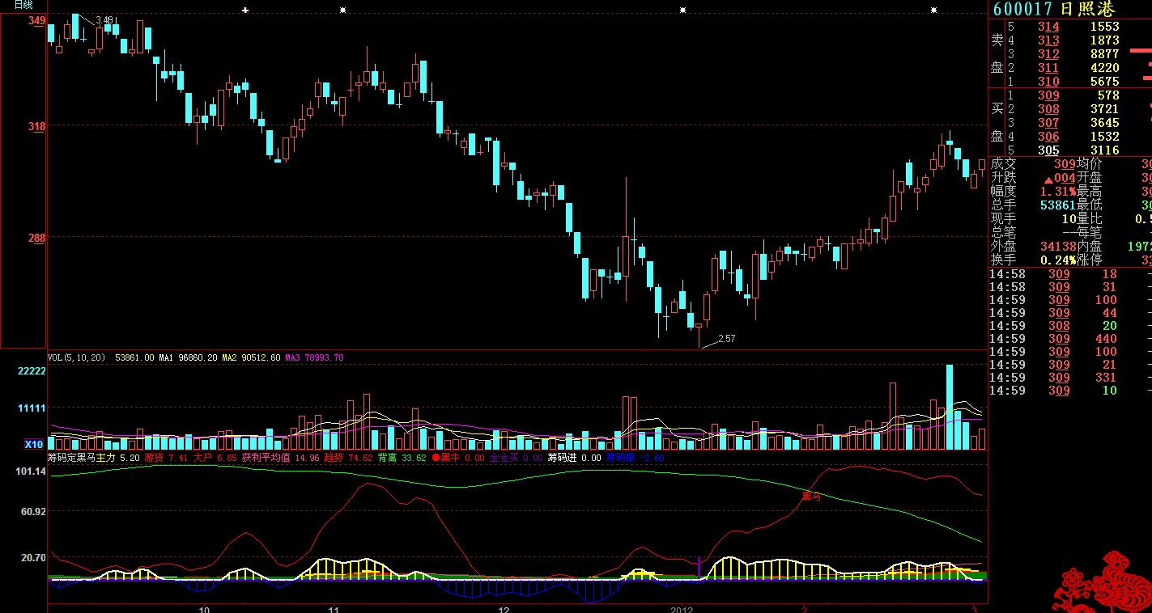The width and height of the screenshot is (1152, 613).
Task: Click the plus-shaped event marker atop the chart
Action: (x=245, y=11)
